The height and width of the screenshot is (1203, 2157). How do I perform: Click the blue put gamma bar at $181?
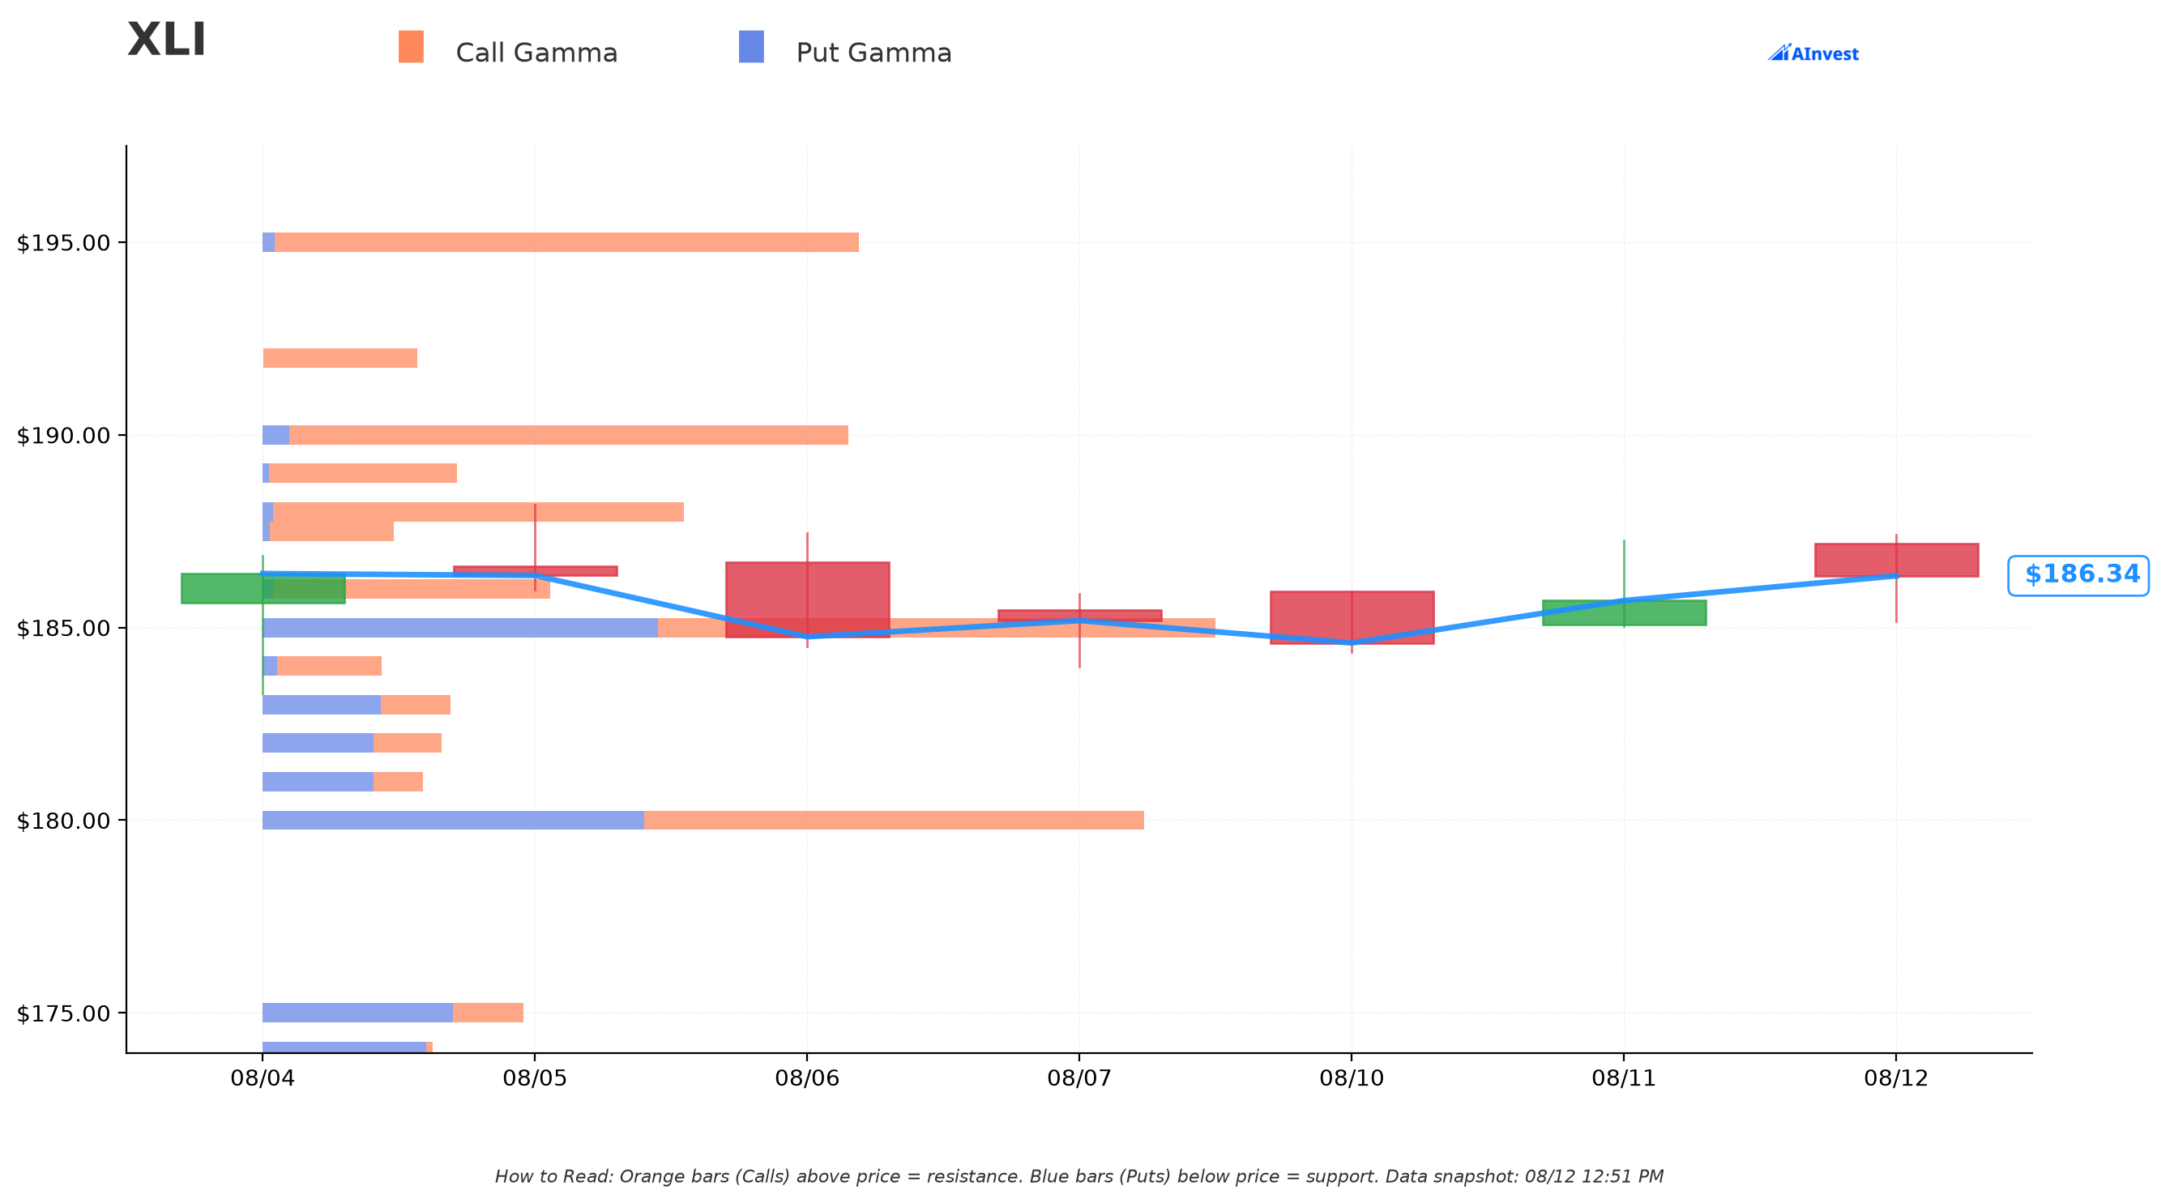[x=318, y=782]
